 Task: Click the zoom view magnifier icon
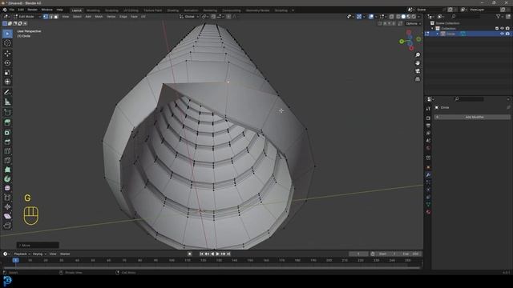pyautogui.click(x=418, y=54)
